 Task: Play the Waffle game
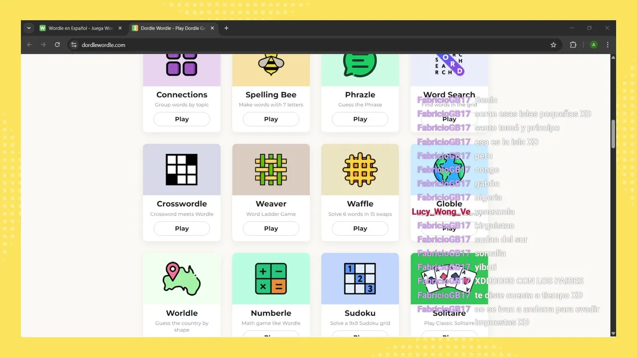click(x=360, y=229)
